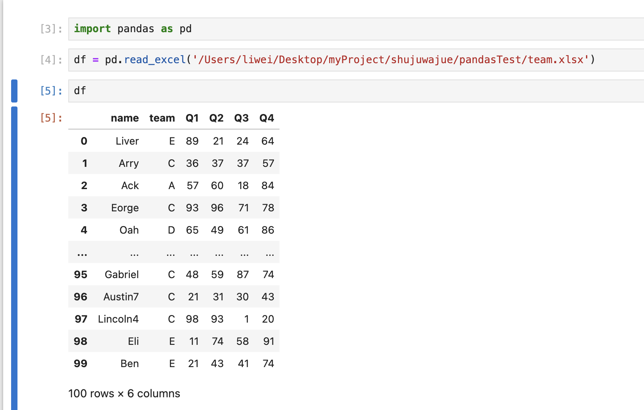Collapse input of cell 5 via blue bar
Viewport: 644px width, 410px height.
(x=14, y=91)
